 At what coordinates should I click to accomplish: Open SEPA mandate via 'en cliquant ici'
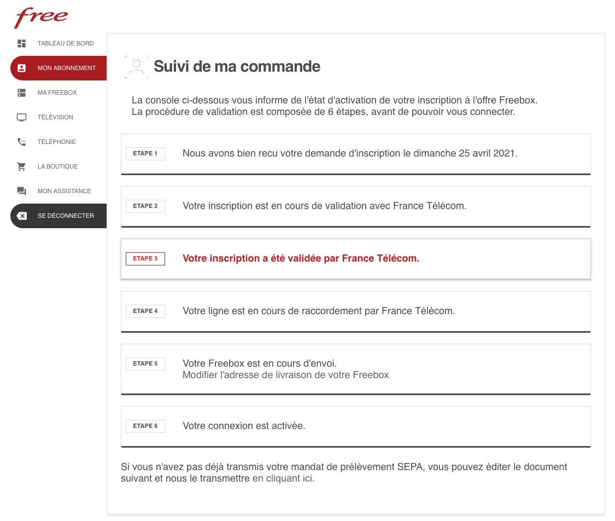(x=283, y=479)
